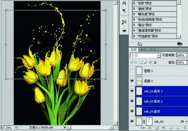
Task: Click the lock position move icon
Action: (150, 62)
